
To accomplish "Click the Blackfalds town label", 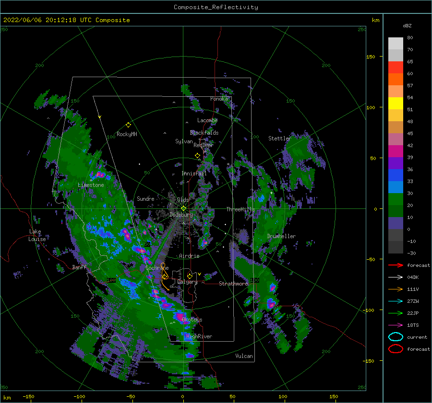I will click(204, 133).
